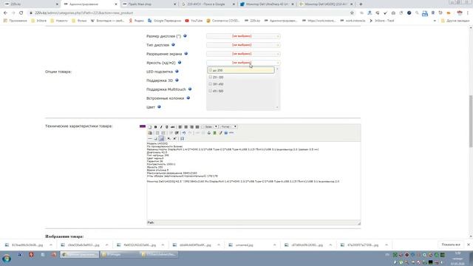Go back to the previous page

pos(5,13)
